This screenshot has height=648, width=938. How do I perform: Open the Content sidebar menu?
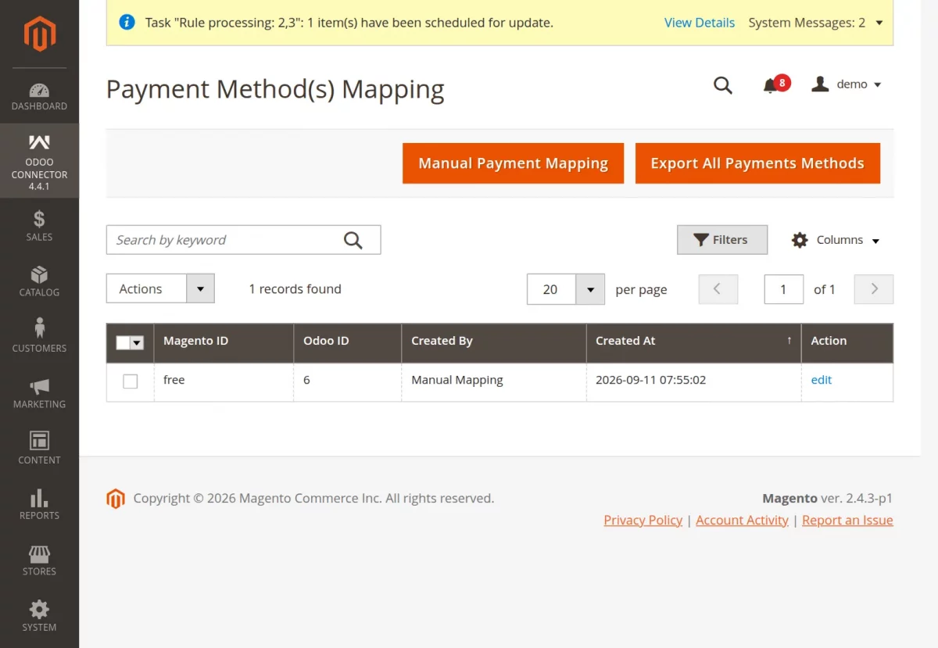click(x=39, y=449)
